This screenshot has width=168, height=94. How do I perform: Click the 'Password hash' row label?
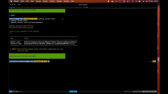click(x=16, y=44)
